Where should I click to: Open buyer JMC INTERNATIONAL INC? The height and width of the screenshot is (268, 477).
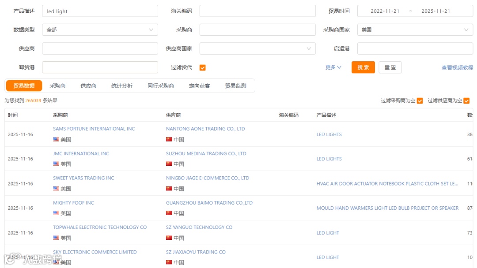81,153
